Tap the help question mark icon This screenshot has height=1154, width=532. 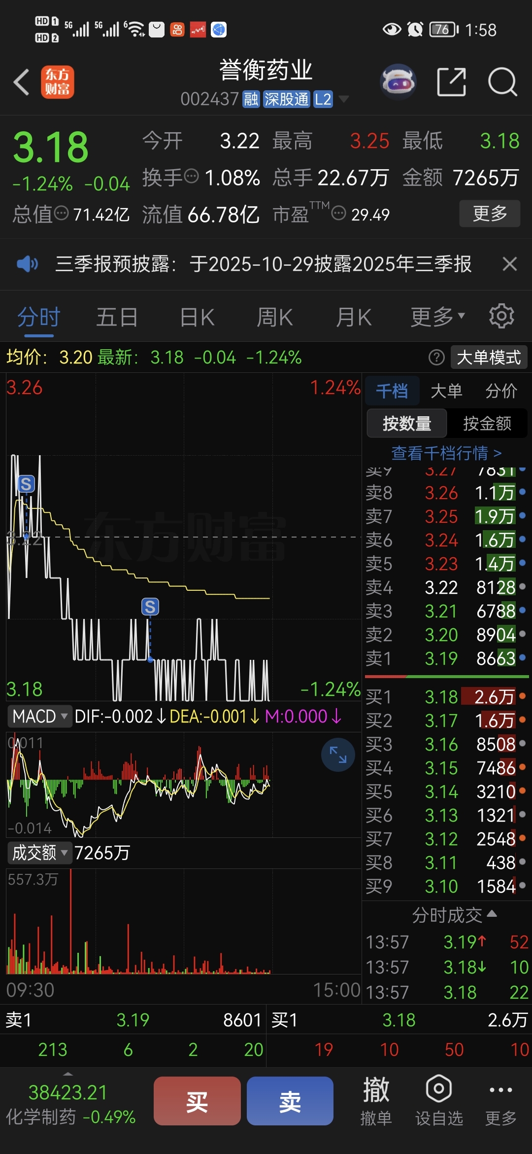coord(436,357)
